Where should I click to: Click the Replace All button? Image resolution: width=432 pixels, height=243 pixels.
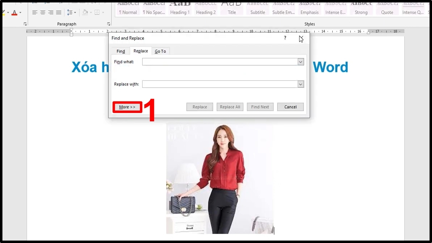click(230, 107)
